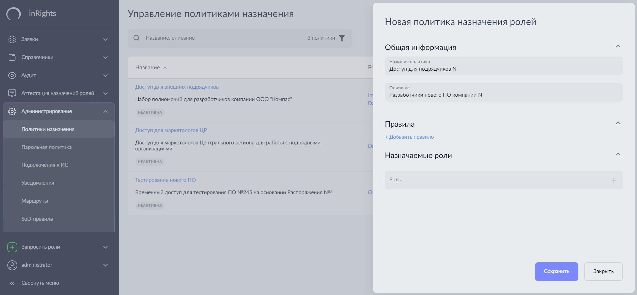Click the inRights logo icon
The height and width of the screenshot is (295, 637).
[14, 14]
